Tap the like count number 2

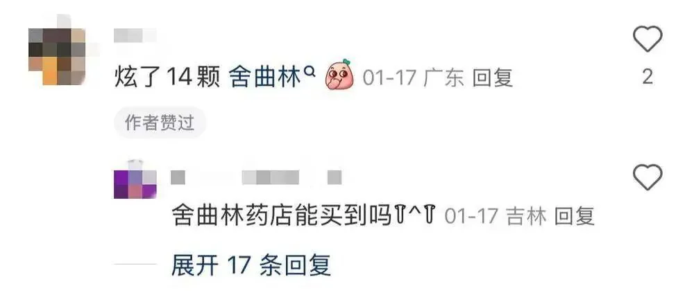pos(648,78)
